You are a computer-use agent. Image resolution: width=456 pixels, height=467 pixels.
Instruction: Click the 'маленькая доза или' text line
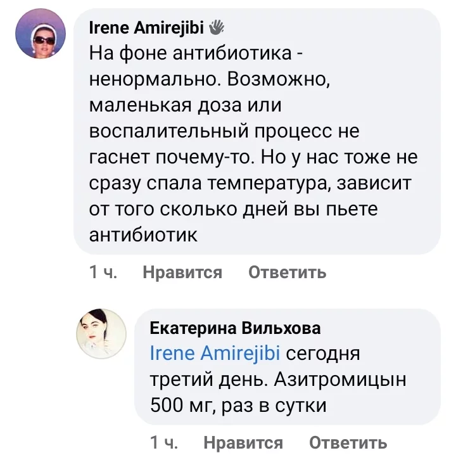pyautogui.click(x=186, y=106)
